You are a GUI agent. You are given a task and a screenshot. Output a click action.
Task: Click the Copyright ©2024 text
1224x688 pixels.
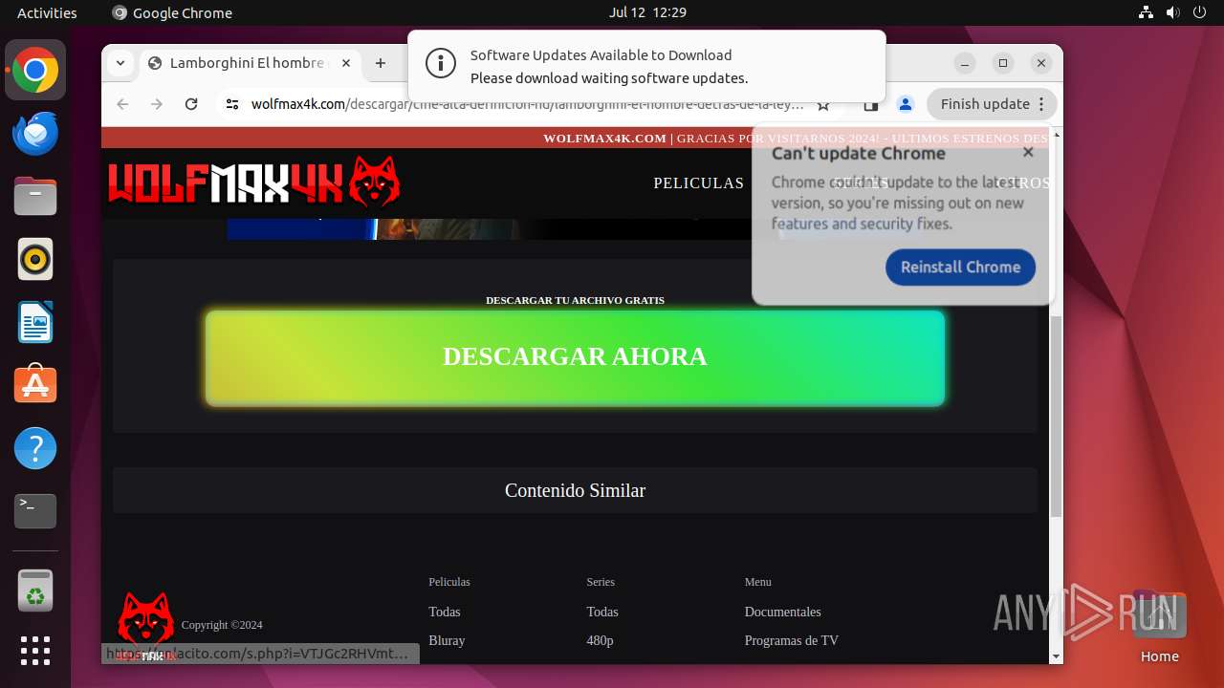click(x=222, y=625)
